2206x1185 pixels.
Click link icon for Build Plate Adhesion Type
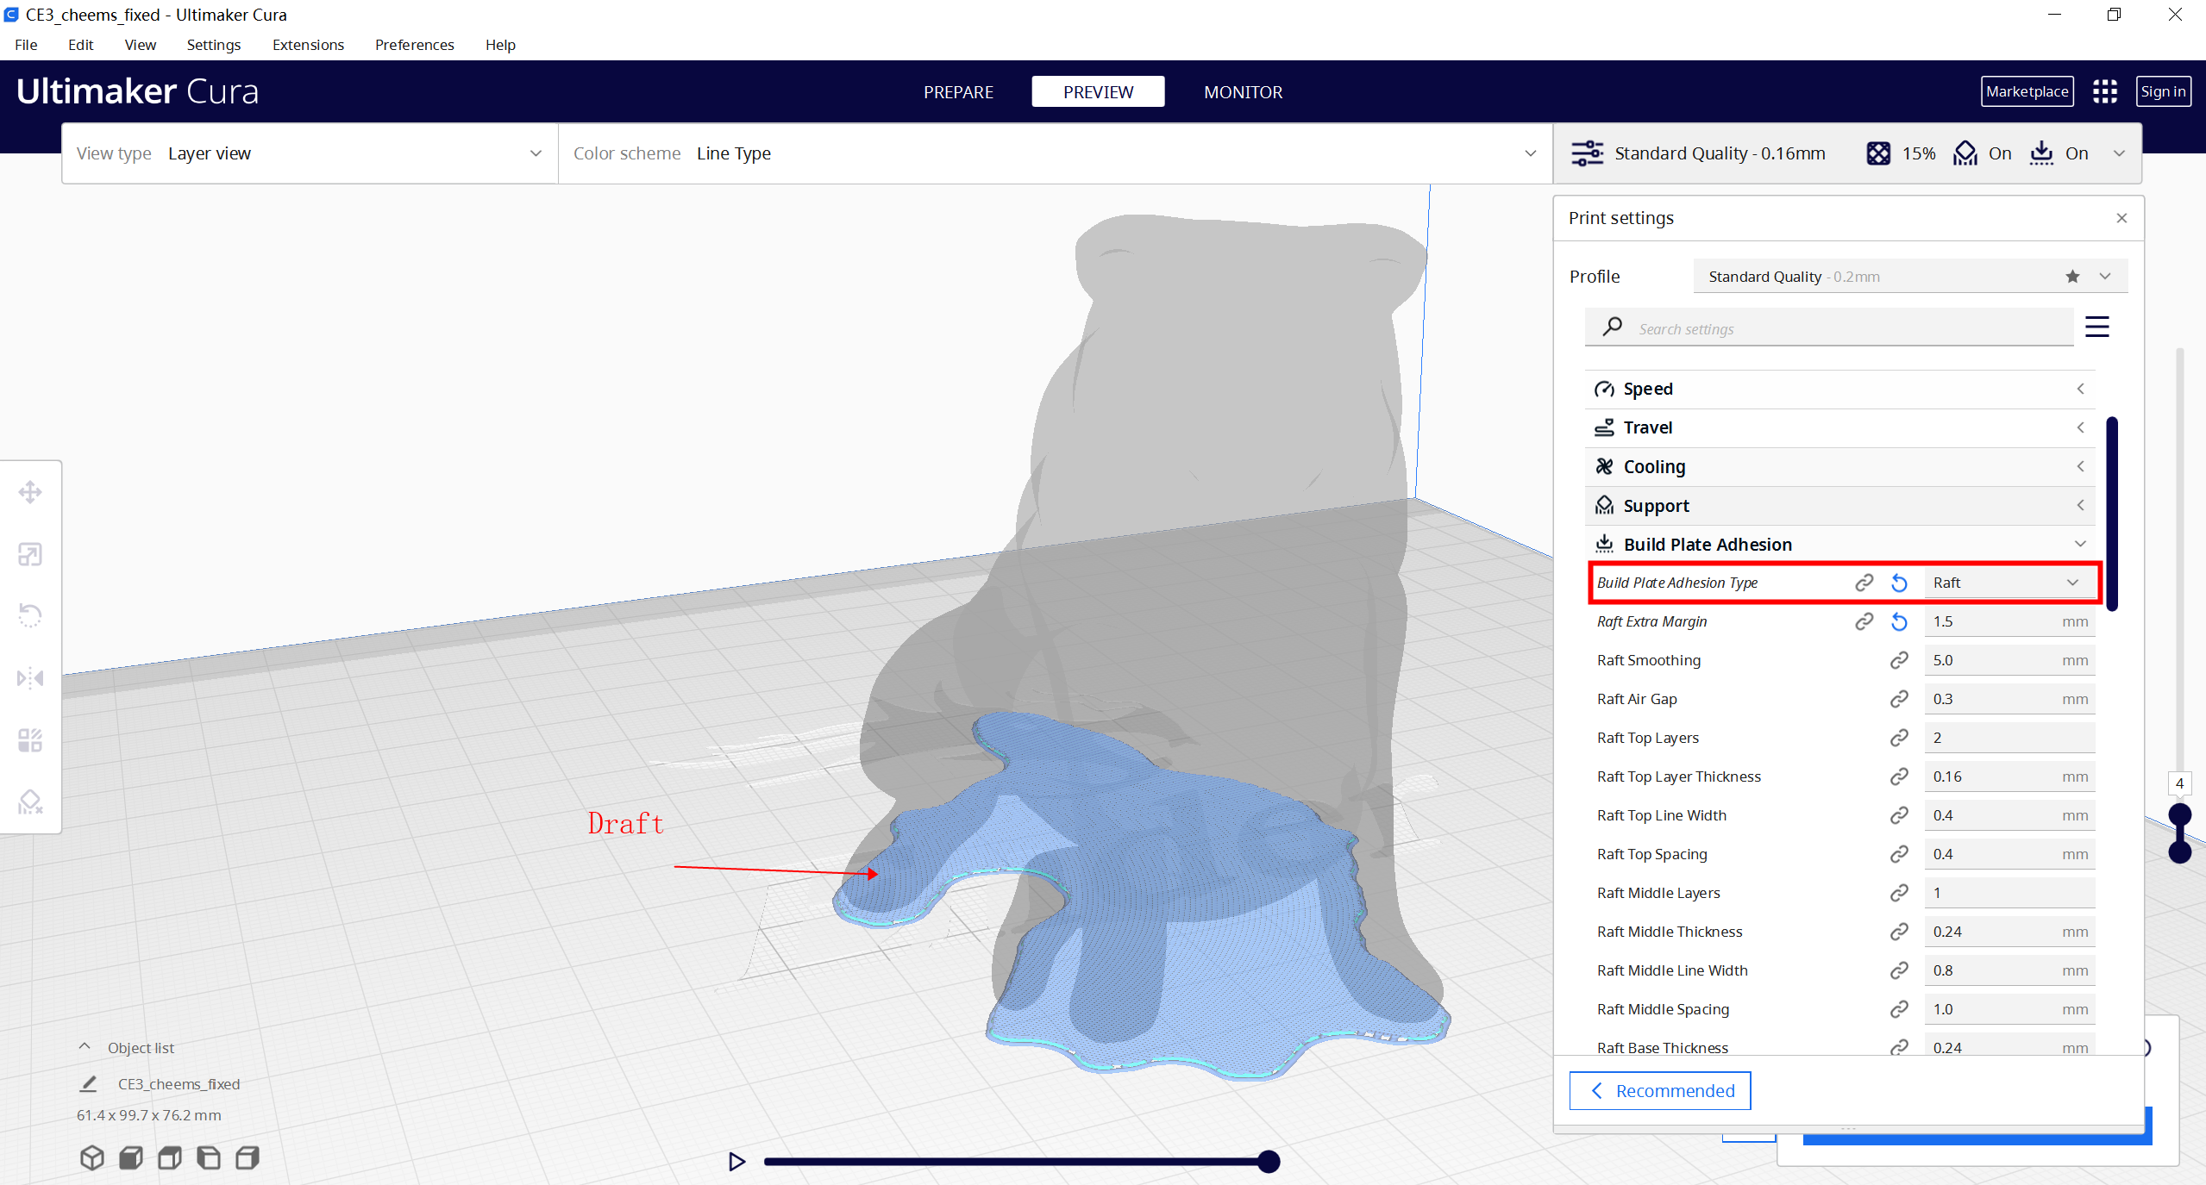click(x=1864, y=583)
